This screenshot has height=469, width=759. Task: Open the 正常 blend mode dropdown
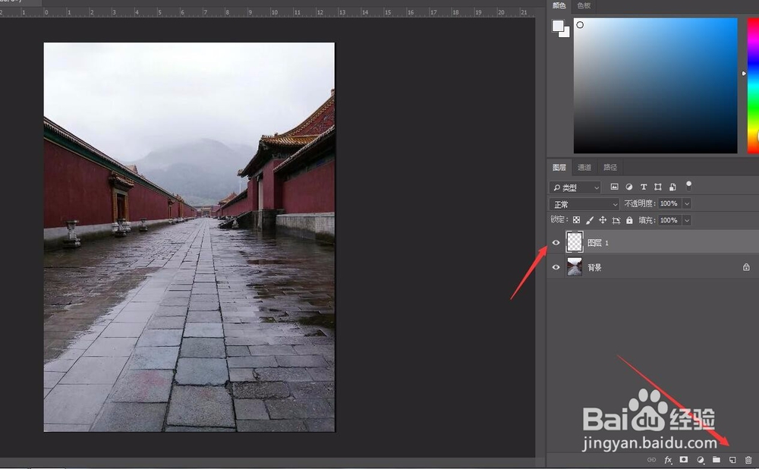[x=584, y=204]
